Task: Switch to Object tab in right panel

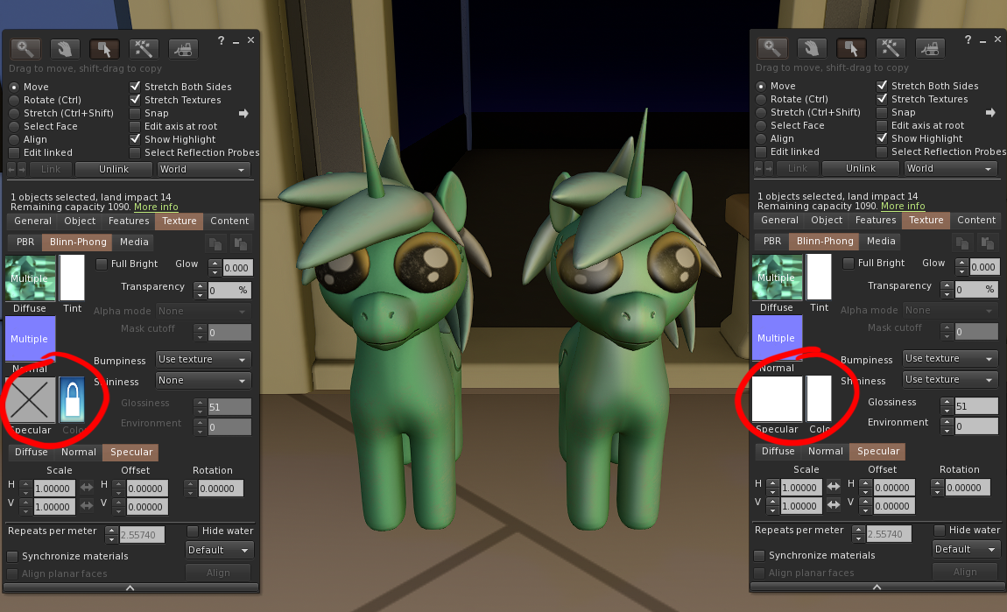Action: 827,221
